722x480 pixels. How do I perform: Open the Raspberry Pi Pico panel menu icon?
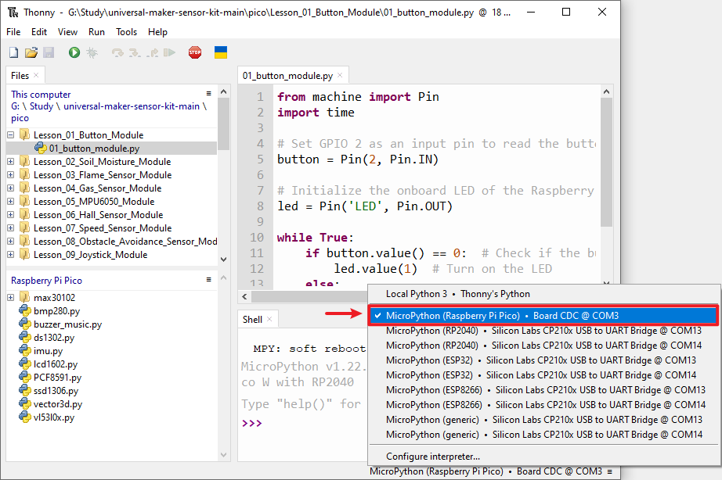208,280
